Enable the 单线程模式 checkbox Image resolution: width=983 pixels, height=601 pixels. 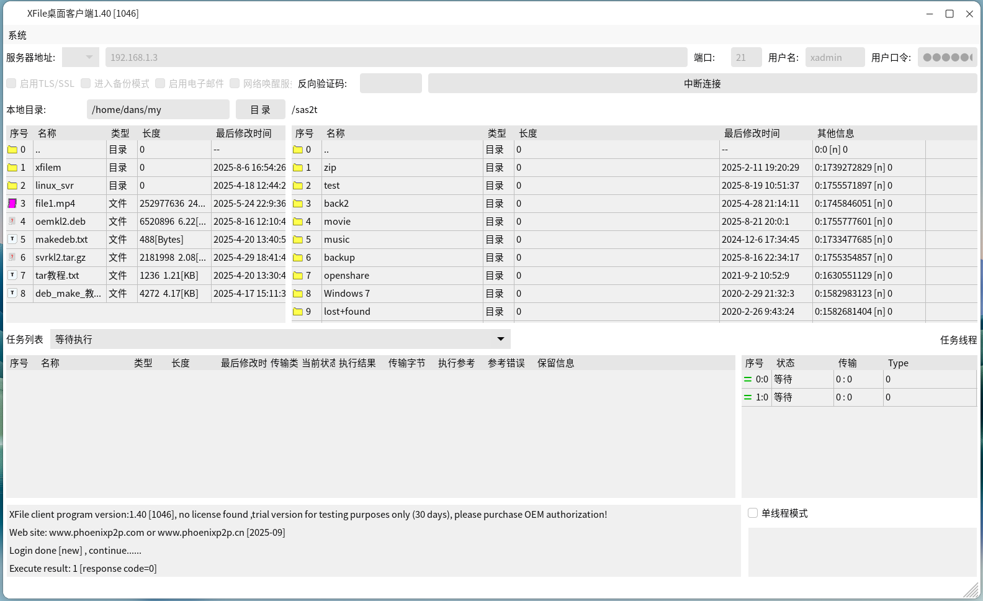coord(753,513)
